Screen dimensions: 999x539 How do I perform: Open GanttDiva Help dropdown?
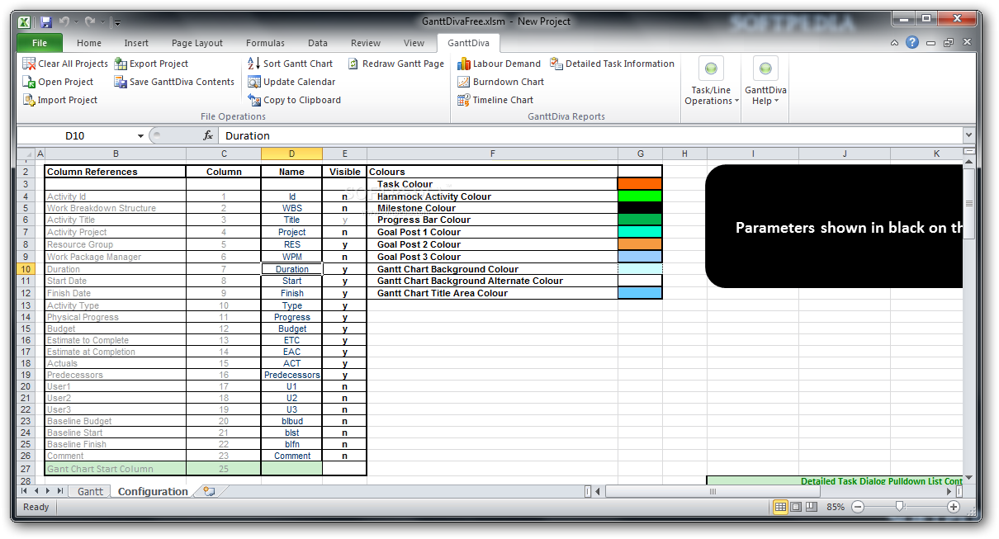765,82
